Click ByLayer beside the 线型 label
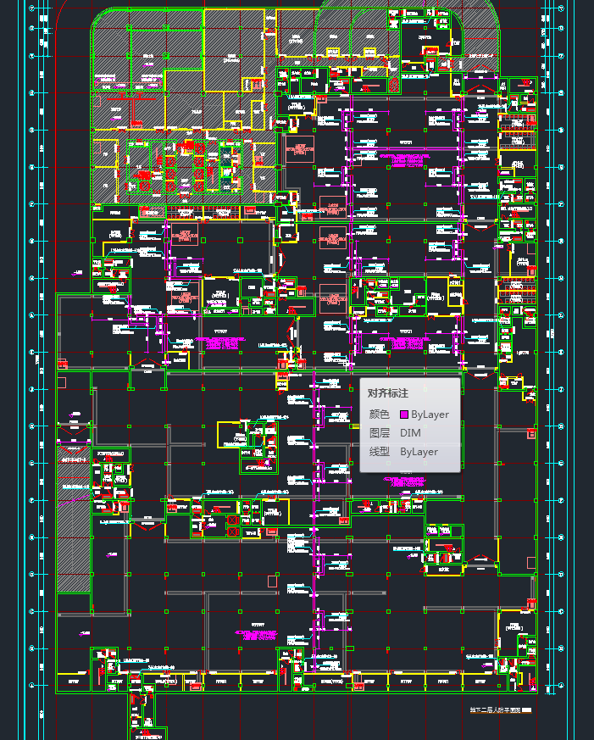The height and width of the screenshot is (740, 594). tap(419, 452)
